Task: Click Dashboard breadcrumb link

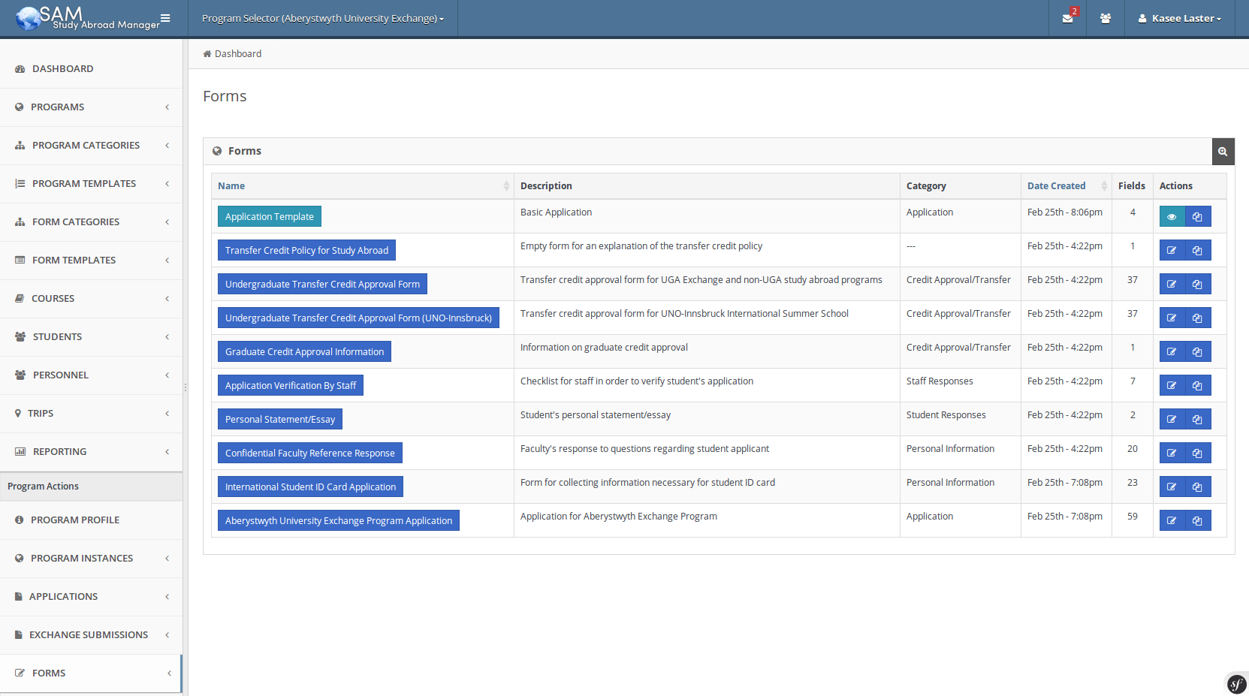Action: pyautogui.click(x=238, y=54)
